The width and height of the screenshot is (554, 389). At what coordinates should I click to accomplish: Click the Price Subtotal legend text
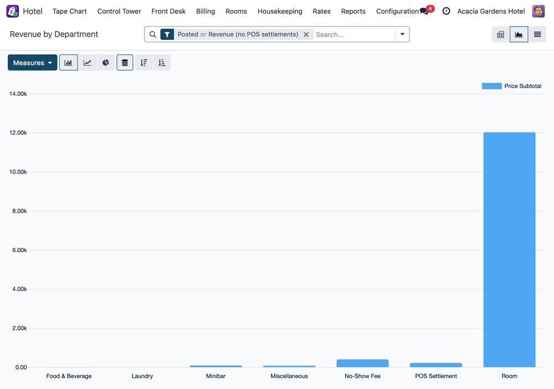pyautogui.click(x=523, y=86)
